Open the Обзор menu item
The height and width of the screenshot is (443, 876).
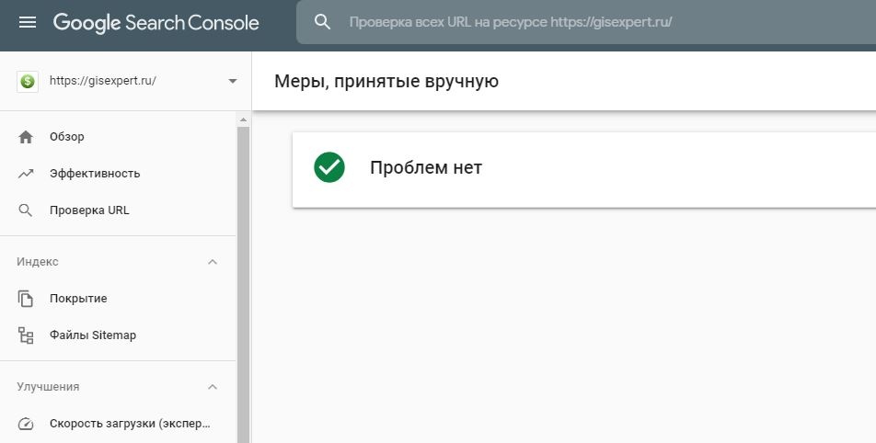[67, 137]
